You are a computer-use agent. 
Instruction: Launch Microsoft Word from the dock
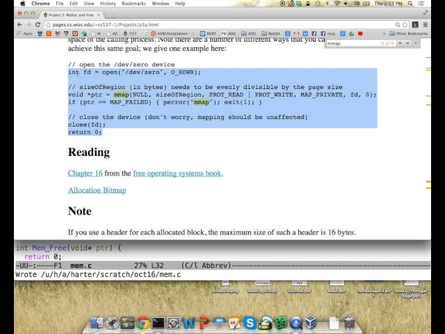click(x=188, y=323)
